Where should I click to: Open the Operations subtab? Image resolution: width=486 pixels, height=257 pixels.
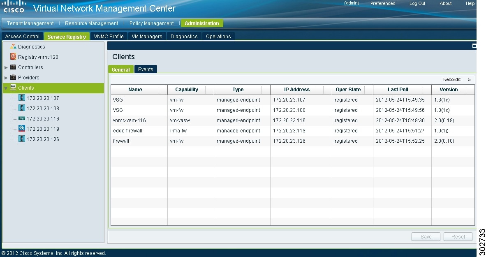pyautogui.click(x=218, y=36)
